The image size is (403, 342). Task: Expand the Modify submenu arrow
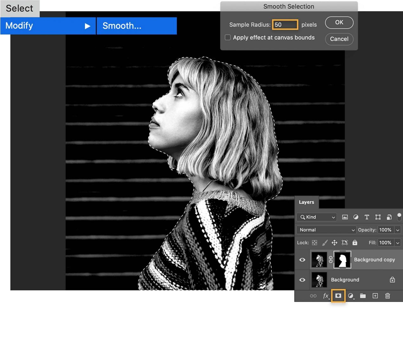click(88, 26)
